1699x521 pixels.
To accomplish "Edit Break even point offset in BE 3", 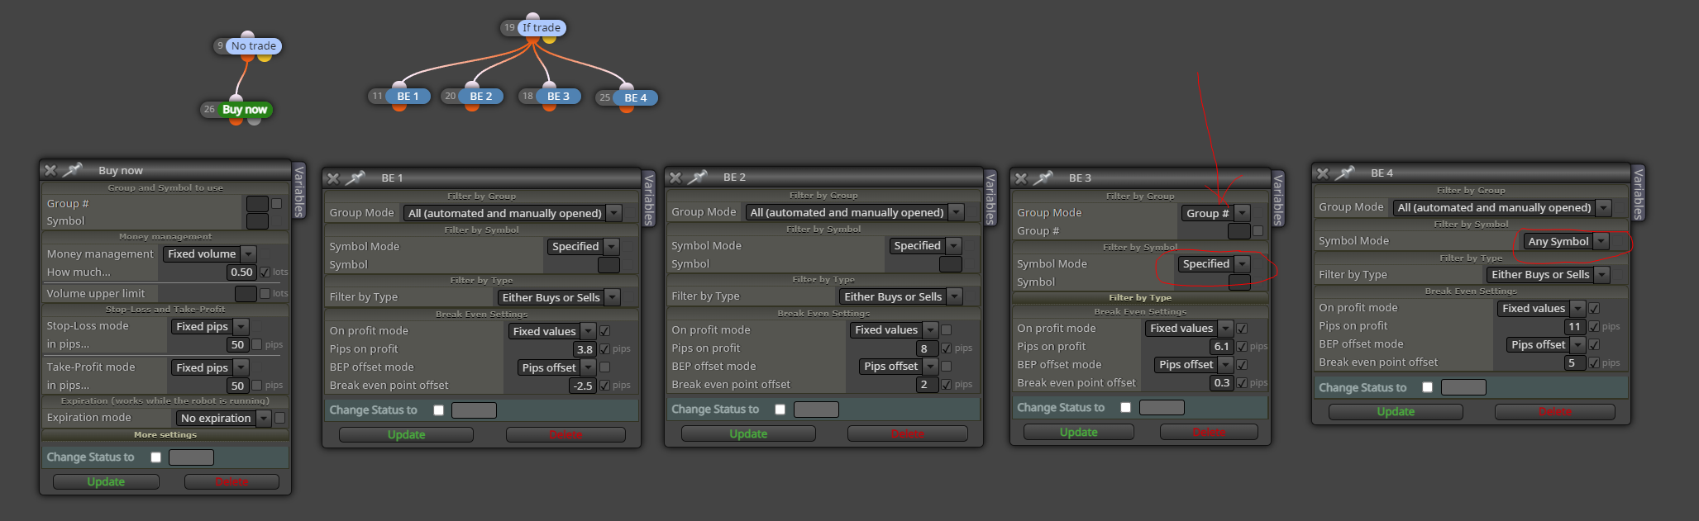I will (x=1221, y=383).
